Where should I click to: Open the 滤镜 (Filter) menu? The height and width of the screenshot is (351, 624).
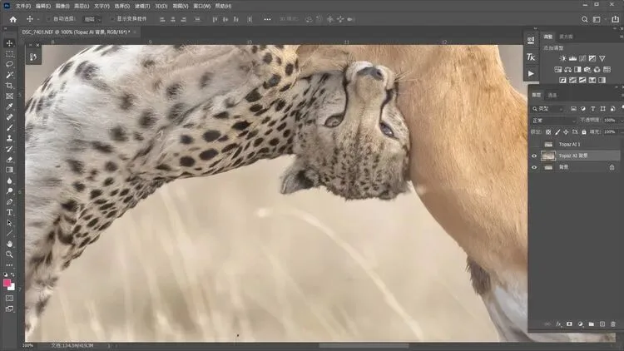pos(142,6)
